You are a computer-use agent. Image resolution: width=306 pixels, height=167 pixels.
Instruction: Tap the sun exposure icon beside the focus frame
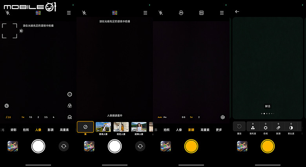pos(21,31)
